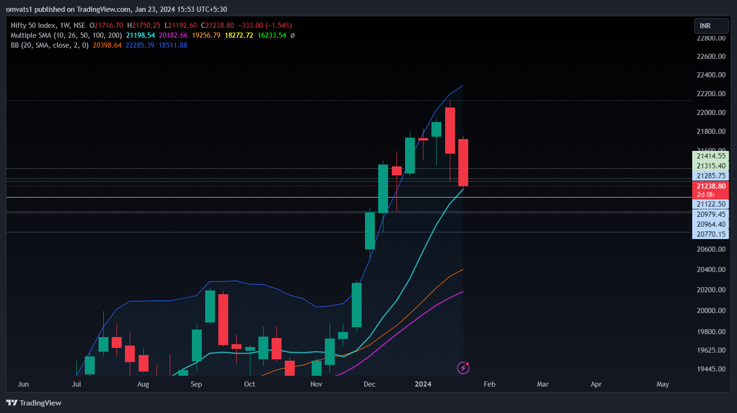Click the 20000.00 price axis tick
Screen dimensions: 737x413
point(711,311)
